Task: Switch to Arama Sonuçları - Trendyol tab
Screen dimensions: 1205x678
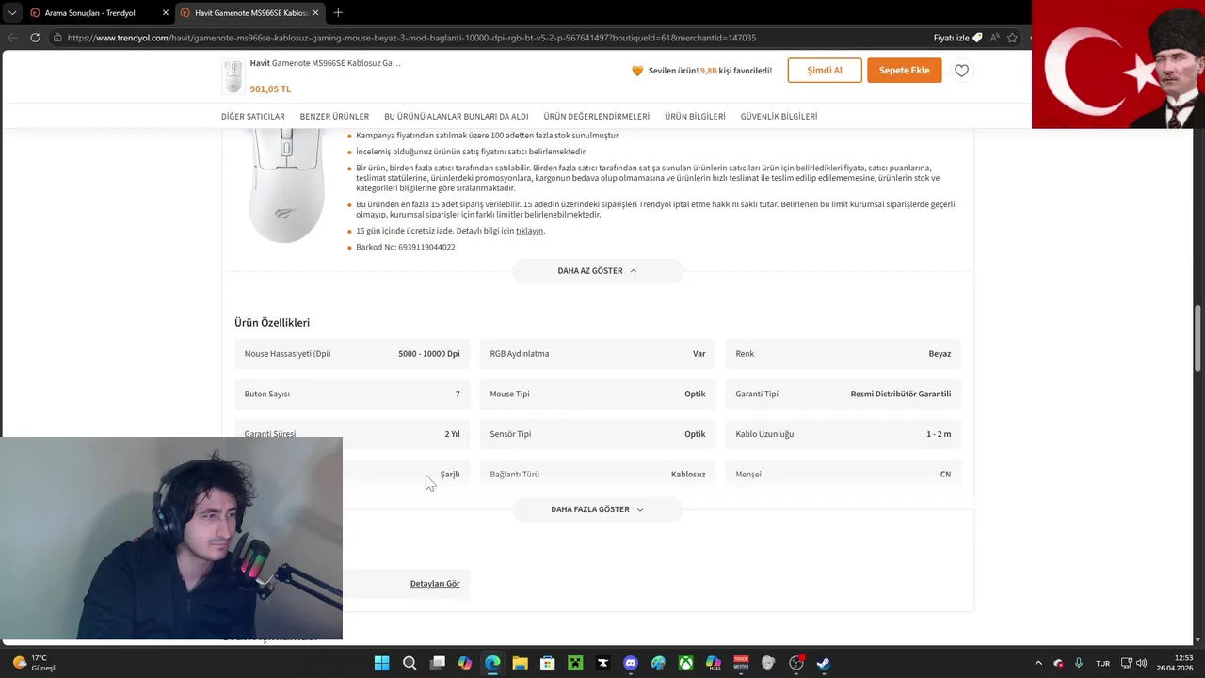Action: click(x=90, y=13)
